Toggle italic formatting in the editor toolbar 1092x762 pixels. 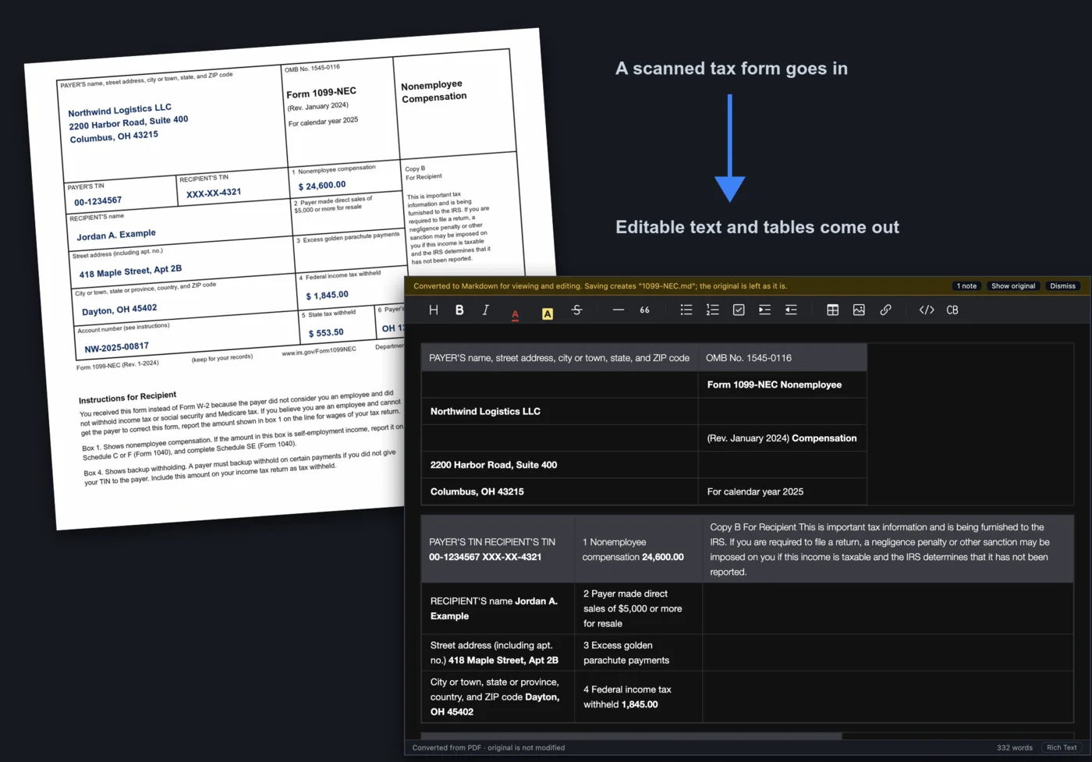(485, 310)
